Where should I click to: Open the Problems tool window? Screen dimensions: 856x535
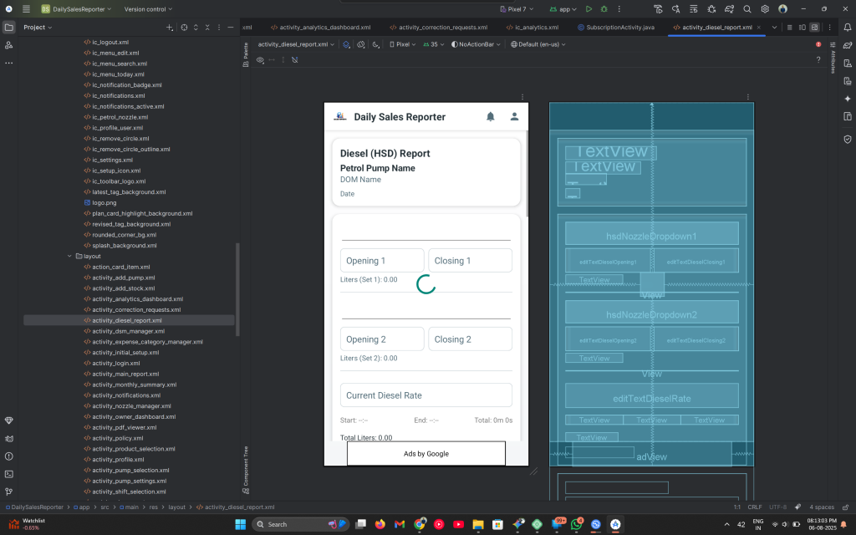tap(9, 456)
